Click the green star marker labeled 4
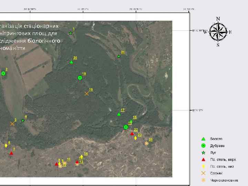Viewport: 248px width, 186px height. click(x=23, y=121)
